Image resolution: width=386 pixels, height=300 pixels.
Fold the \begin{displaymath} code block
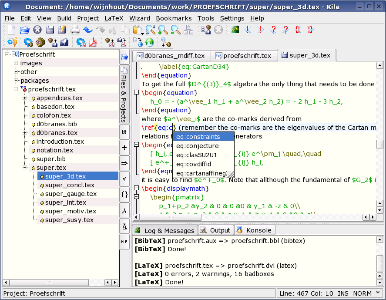pos(136,188)
